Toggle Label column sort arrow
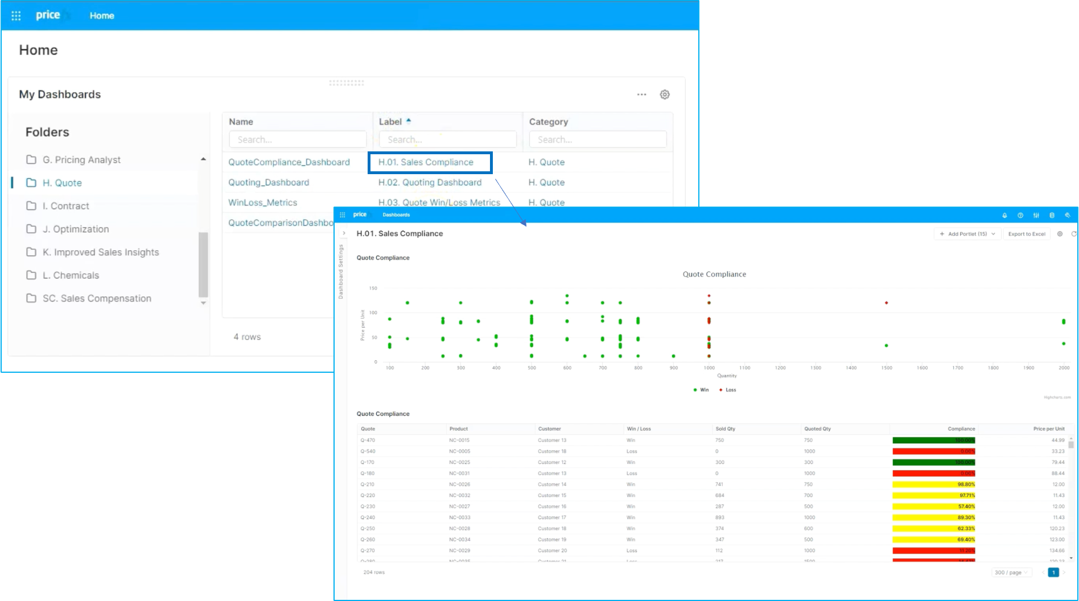Screen dimensions: 1079x601 (409, 121)
